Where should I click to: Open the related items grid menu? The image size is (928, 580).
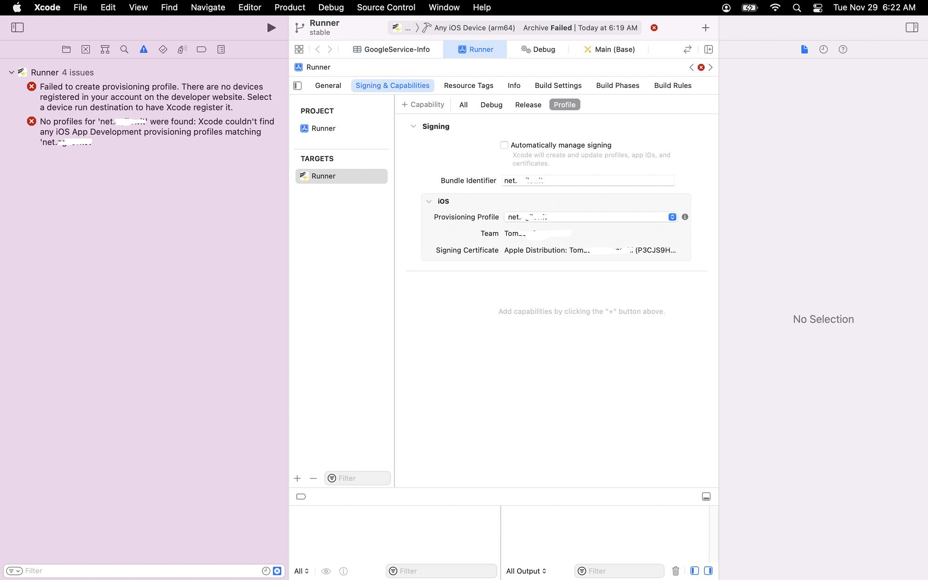[x=299, y=49]
